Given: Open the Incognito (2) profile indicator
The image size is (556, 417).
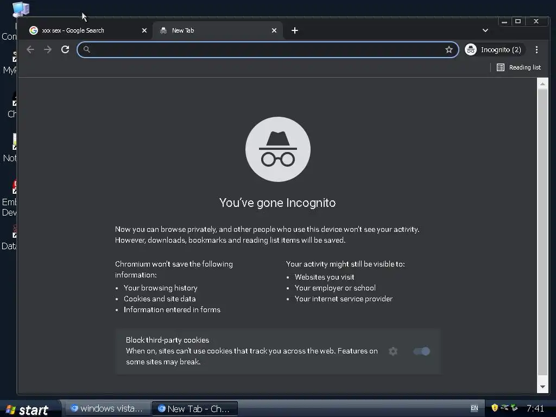Looking at the screenshot, I should (495, 49).
